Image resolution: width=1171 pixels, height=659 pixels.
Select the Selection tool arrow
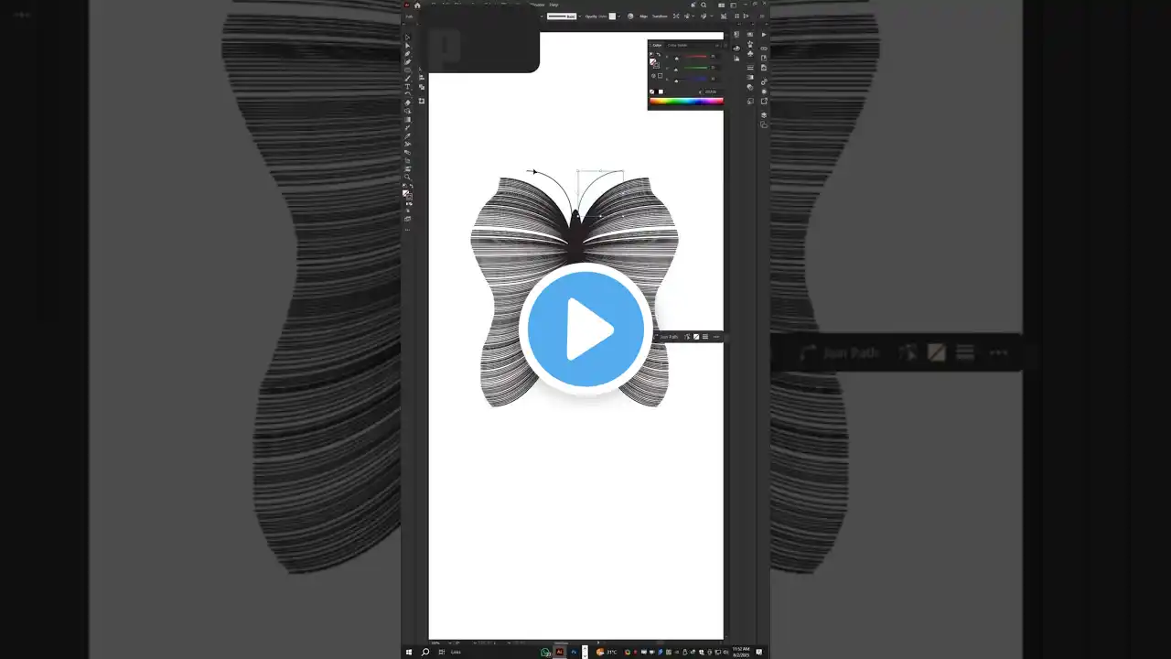(408, 38)
